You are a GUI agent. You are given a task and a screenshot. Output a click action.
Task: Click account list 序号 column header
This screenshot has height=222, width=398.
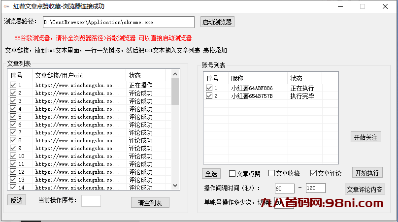(x=216, y=78)
